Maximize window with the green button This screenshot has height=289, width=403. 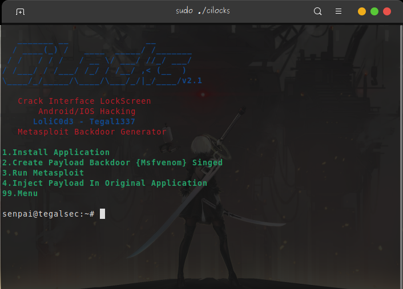(x=374, y=11)
